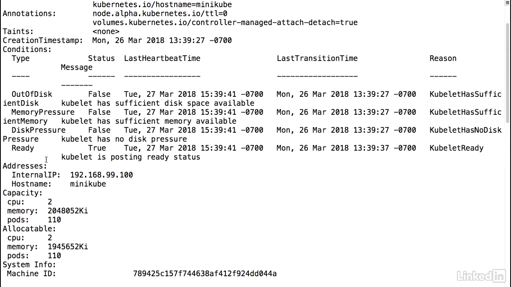Click the Hostname value minikube

point(88,184)
